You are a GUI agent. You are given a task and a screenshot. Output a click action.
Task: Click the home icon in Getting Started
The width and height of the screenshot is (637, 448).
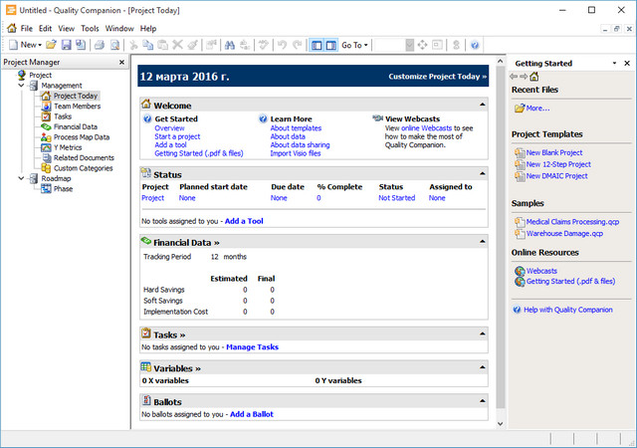(534, 77)
